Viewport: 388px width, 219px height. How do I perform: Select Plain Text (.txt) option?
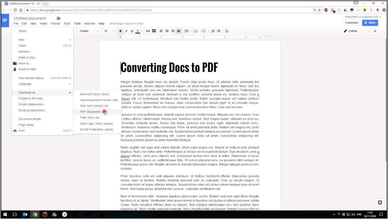[x=97, y=118]
